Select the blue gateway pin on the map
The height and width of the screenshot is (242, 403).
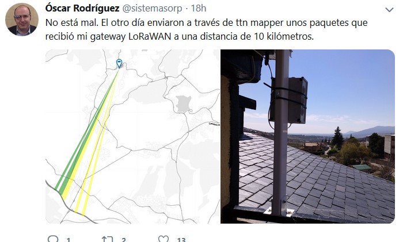click(119, 63)
